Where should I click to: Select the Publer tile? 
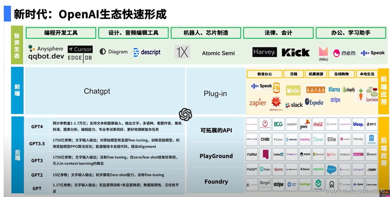265,169
